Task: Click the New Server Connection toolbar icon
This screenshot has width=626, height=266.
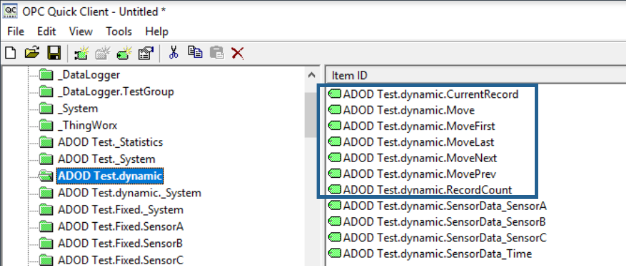Action: (x=82, y=53)
